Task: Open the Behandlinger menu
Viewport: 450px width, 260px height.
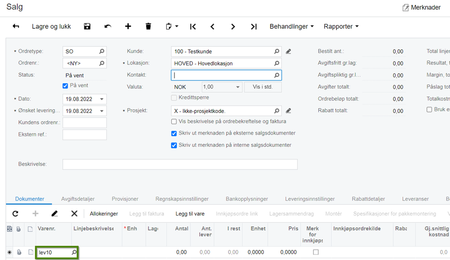Action: click(292, 27)
